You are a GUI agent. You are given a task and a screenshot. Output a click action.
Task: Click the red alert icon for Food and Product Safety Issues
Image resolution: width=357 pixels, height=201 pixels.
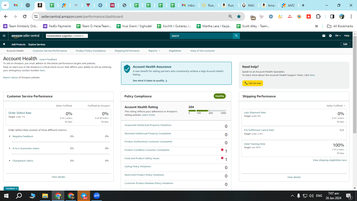point(222,158)
